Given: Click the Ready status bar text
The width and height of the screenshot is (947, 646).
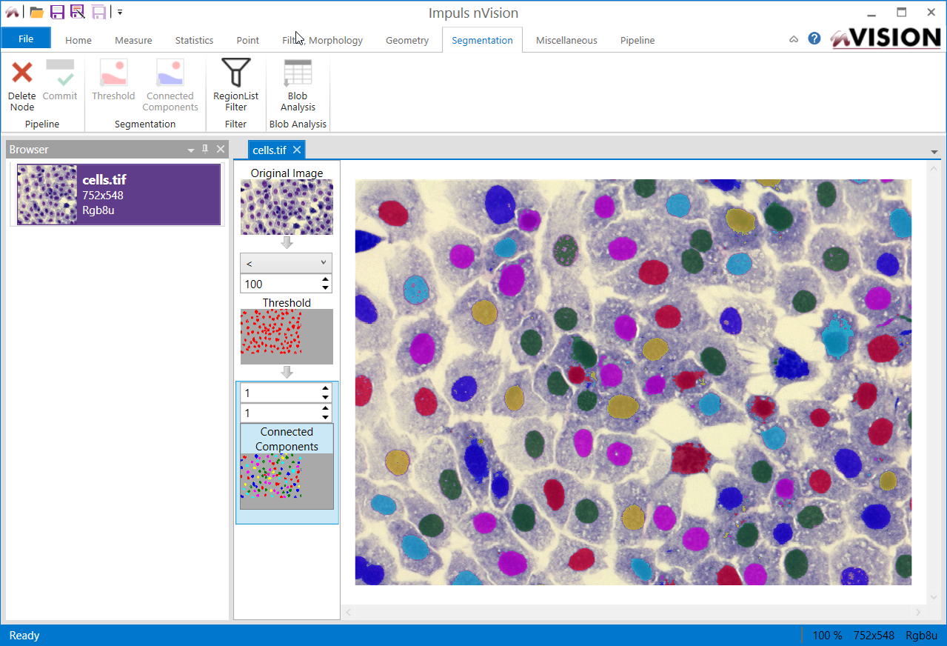Looking at the screenshot, I should tap(24, 636).
